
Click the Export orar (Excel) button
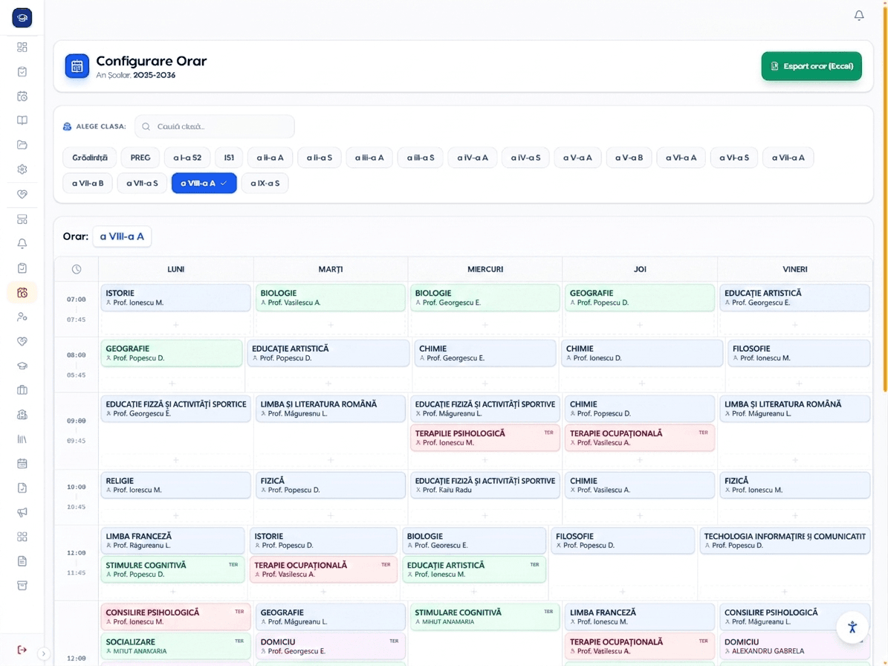[x=811, y=66]
